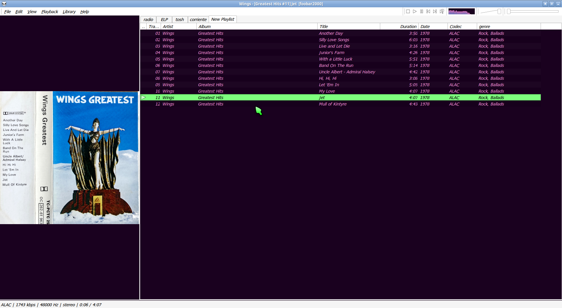Switch to the ELP playlist tab
Image resolution: width=562 pixels, height=308 pixels.
tap(164, 20)
